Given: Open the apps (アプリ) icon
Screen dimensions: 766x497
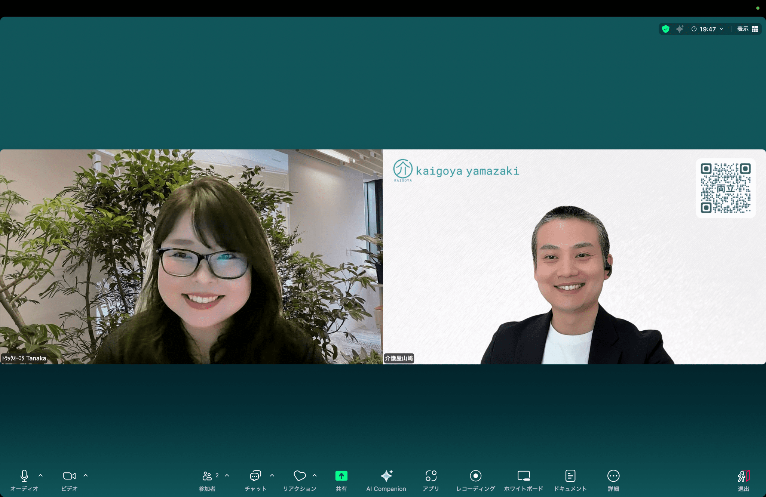Looking at the screenshot, I should click(431, 476).
